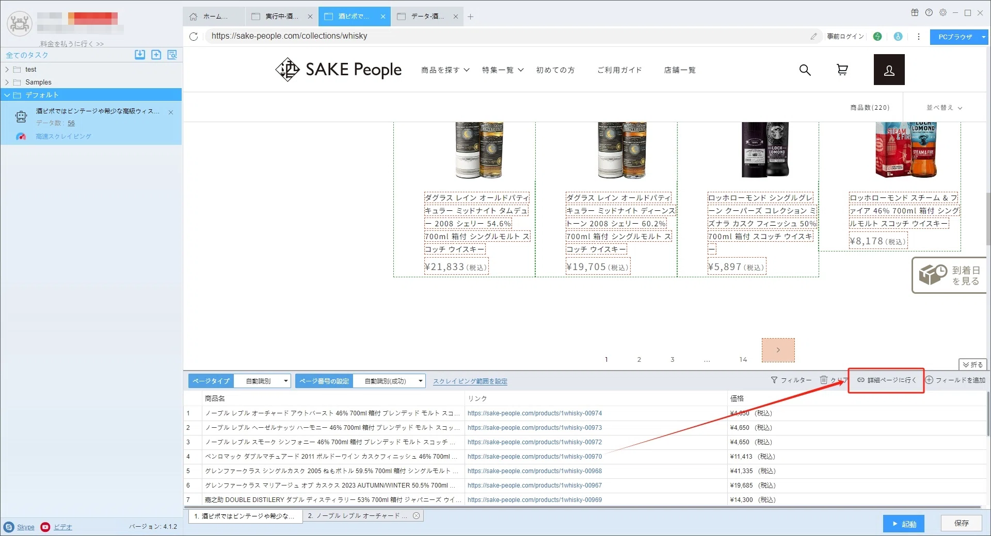
Task: Switch to the ホーム tab
Action: tap(214, 16)
